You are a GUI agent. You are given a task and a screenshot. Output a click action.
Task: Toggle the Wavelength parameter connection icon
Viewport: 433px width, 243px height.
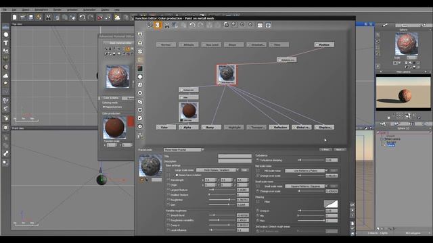click(168, 180)
